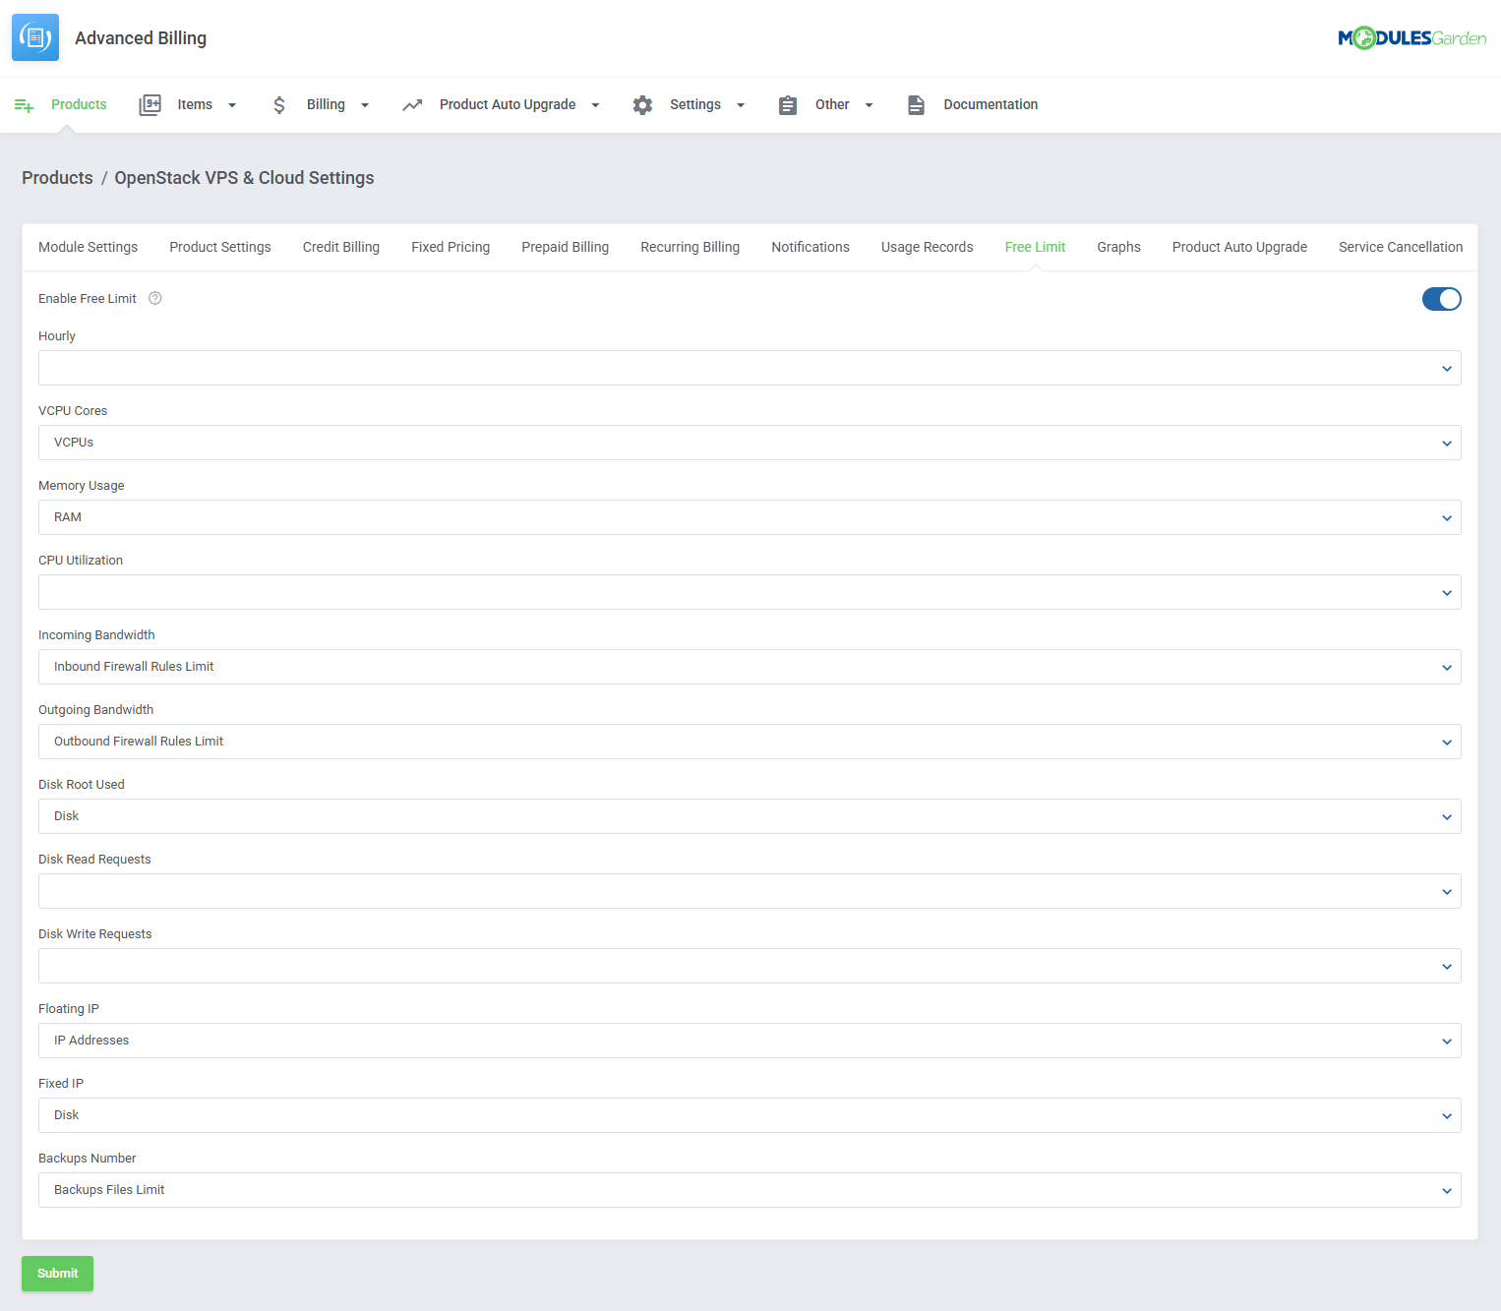Click the Settings gear icon
The width and height of the screenshot is (1501, 1311).
pyautogui.click(x=642, y=104)
